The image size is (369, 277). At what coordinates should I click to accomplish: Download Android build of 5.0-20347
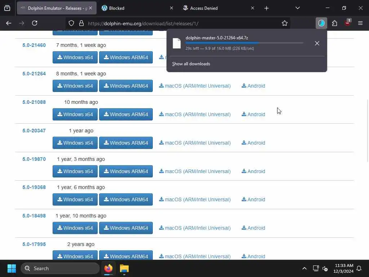click(253, 143)
